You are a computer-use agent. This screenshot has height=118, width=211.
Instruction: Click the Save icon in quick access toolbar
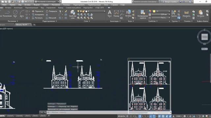pyautogui.click(x=9, y=2)
